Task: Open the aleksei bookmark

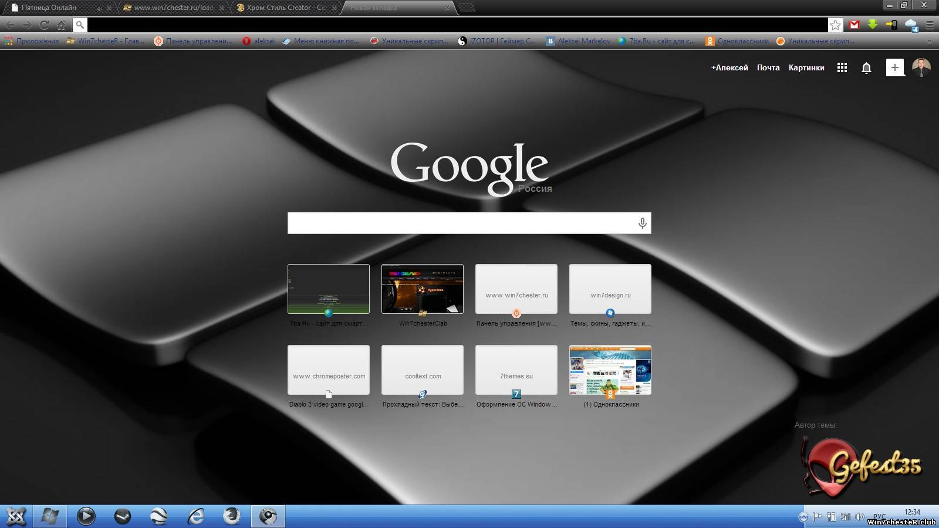Action: (259, 41)
